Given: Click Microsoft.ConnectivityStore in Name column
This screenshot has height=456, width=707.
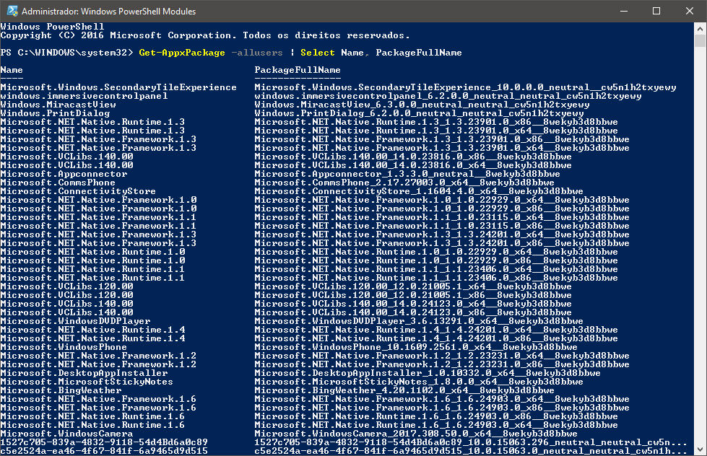Looking at the screenshot, I should point(78,191).
